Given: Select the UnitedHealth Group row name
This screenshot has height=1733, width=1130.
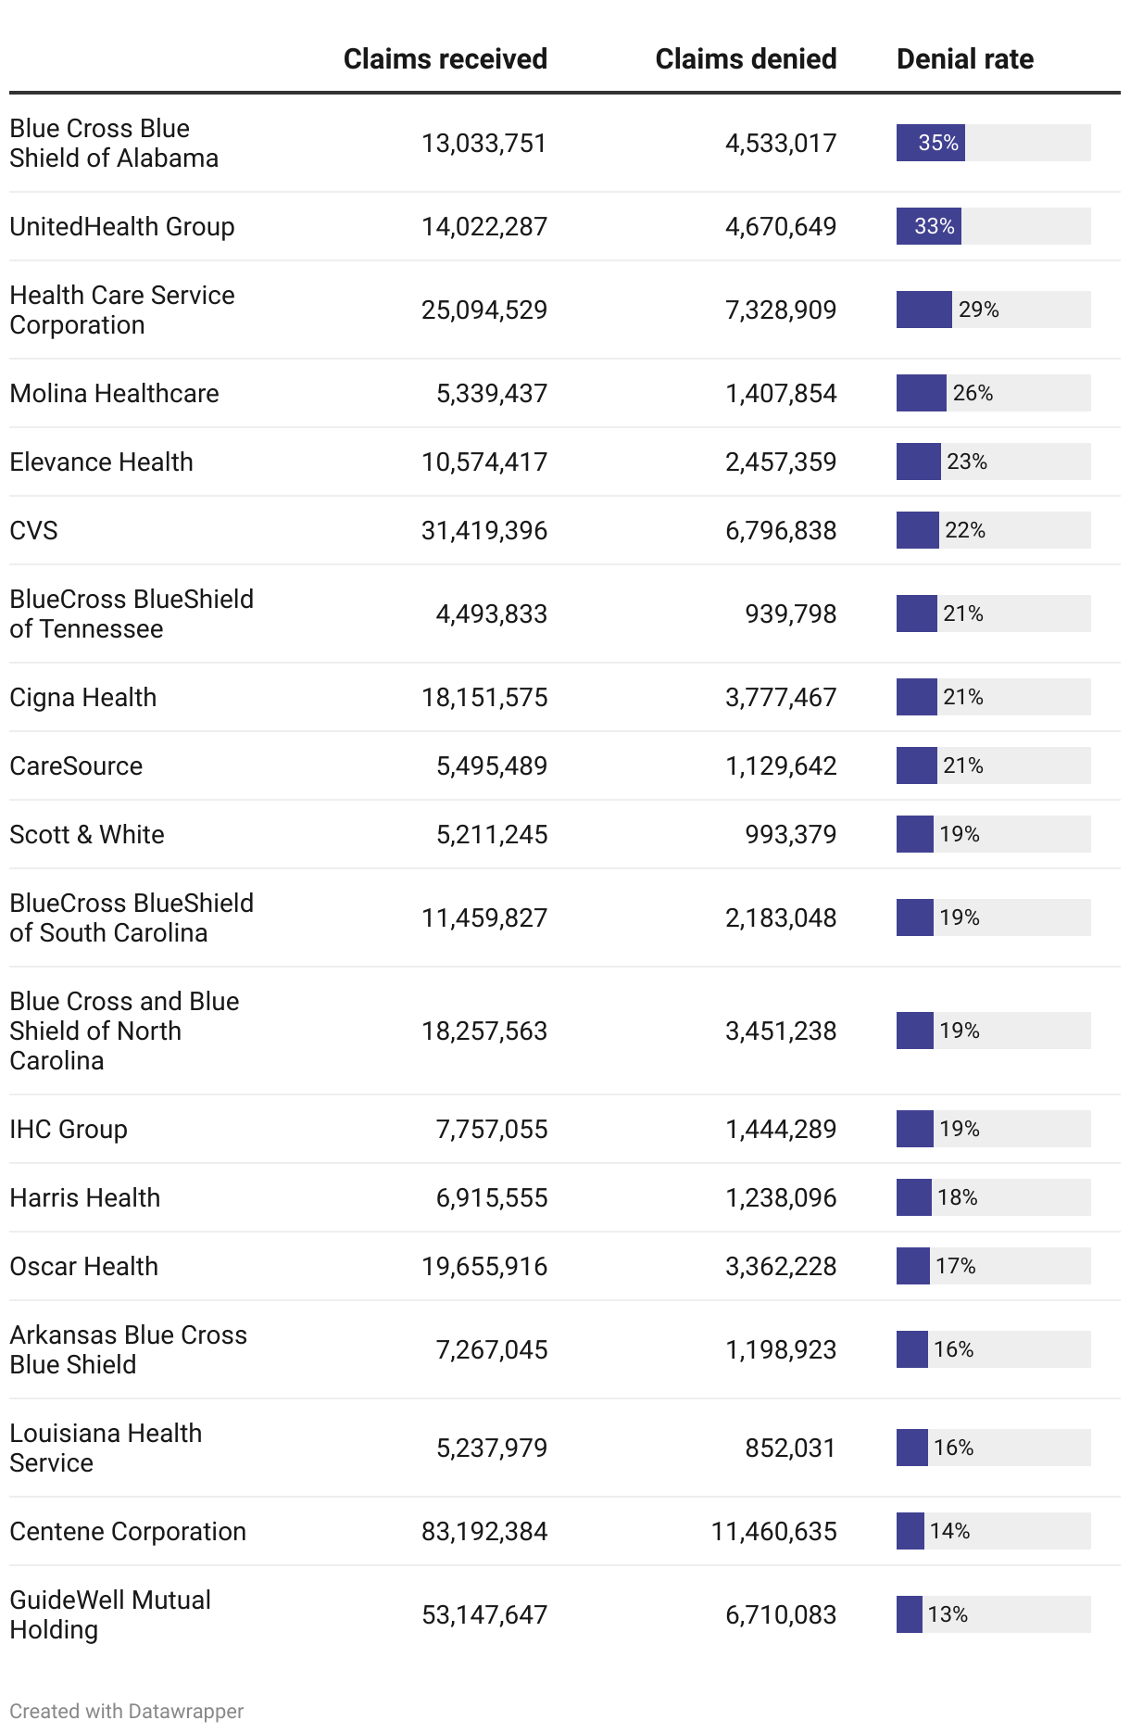Looking at the screenshot, I should click(x=122, y=226).
